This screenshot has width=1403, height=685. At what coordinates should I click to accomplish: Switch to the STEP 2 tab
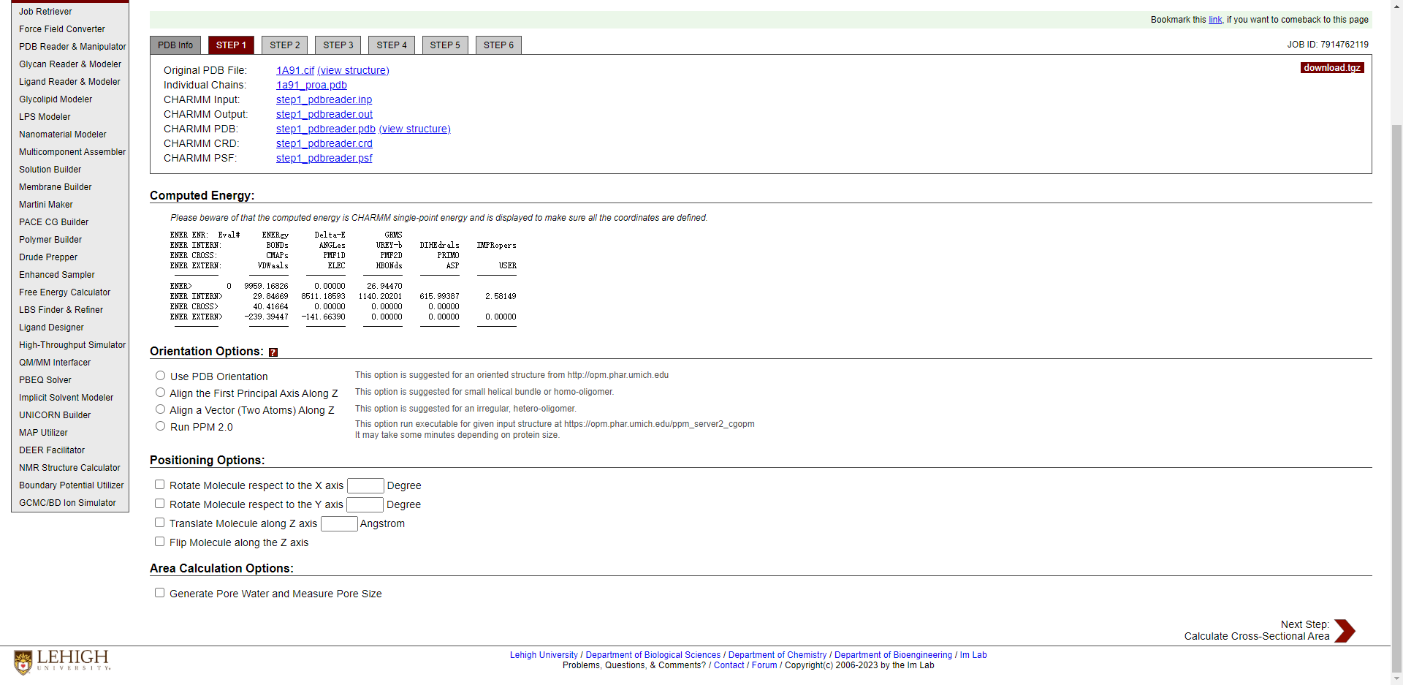click(x=284, y=45)
